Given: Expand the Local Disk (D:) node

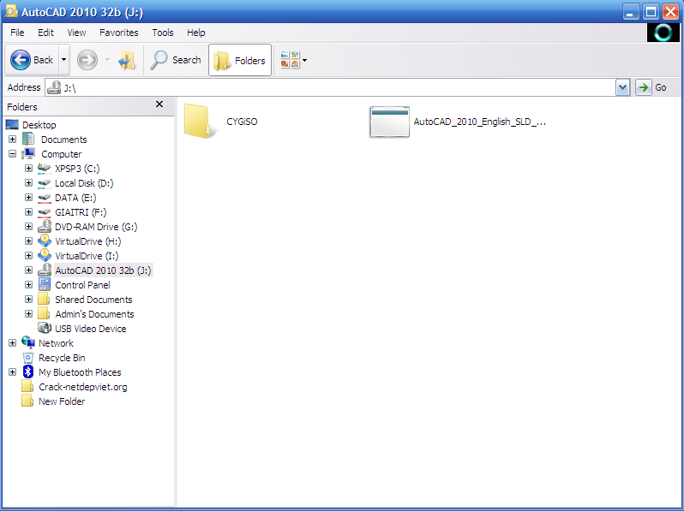Looking at the screenshot, I should point(28,182).
